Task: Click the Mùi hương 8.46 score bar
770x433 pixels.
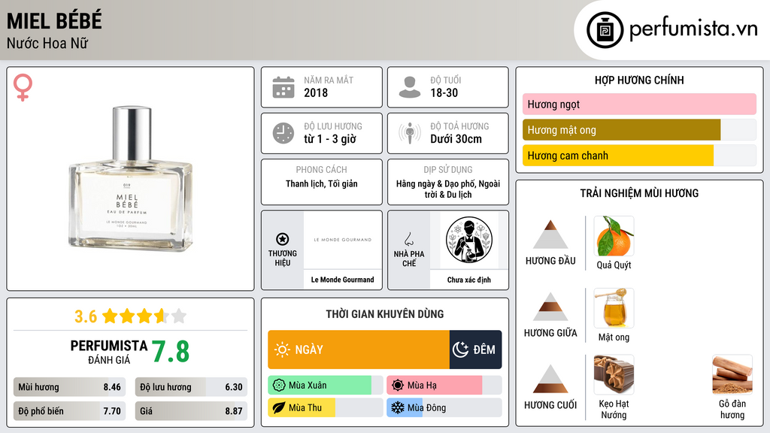Action: click(x=69, y=387)
